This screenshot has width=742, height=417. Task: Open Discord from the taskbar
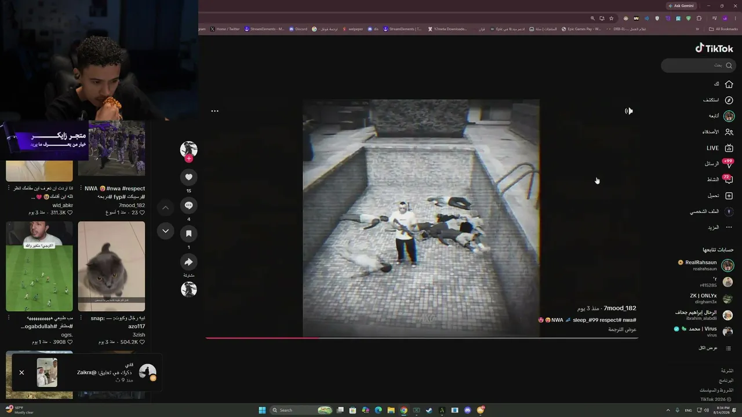(x=467, y=410)
